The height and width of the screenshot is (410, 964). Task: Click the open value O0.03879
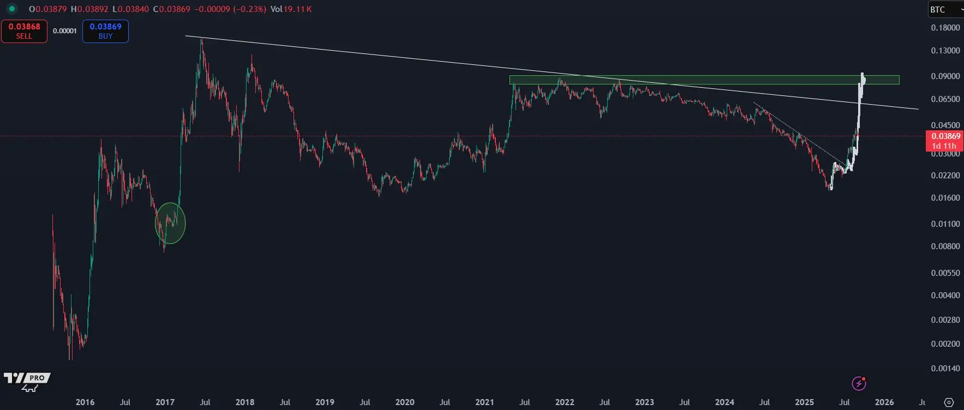coord(49,9)
